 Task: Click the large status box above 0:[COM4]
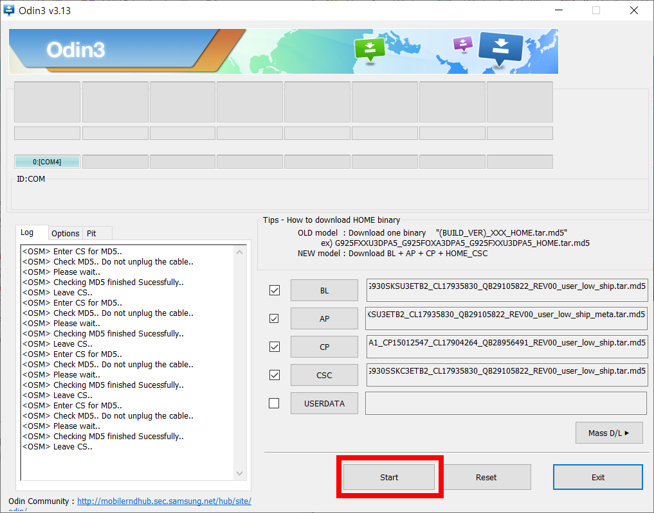point(47,102)
